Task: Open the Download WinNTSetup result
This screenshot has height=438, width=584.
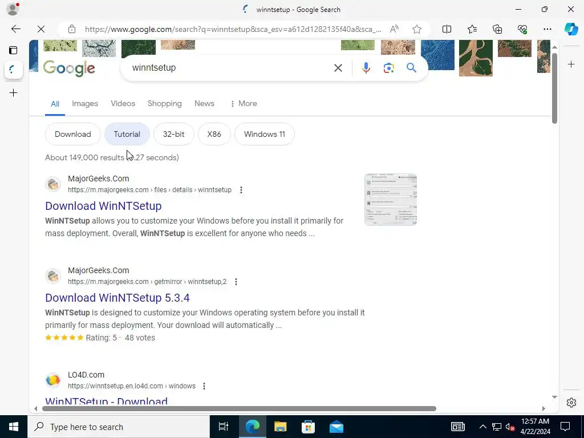Action: pos(103,206)
